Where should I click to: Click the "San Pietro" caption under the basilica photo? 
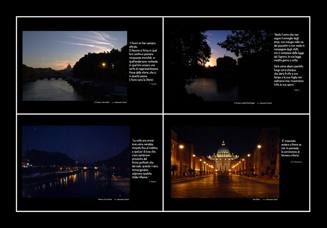pyautogui.click(x=256, y=199)
